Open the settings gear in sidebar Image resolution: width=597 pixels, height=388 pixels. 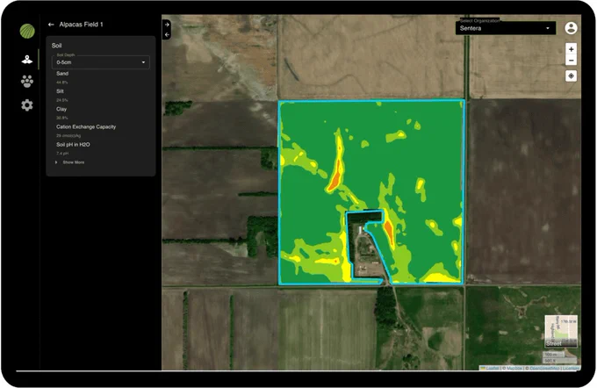coord(27,105)
